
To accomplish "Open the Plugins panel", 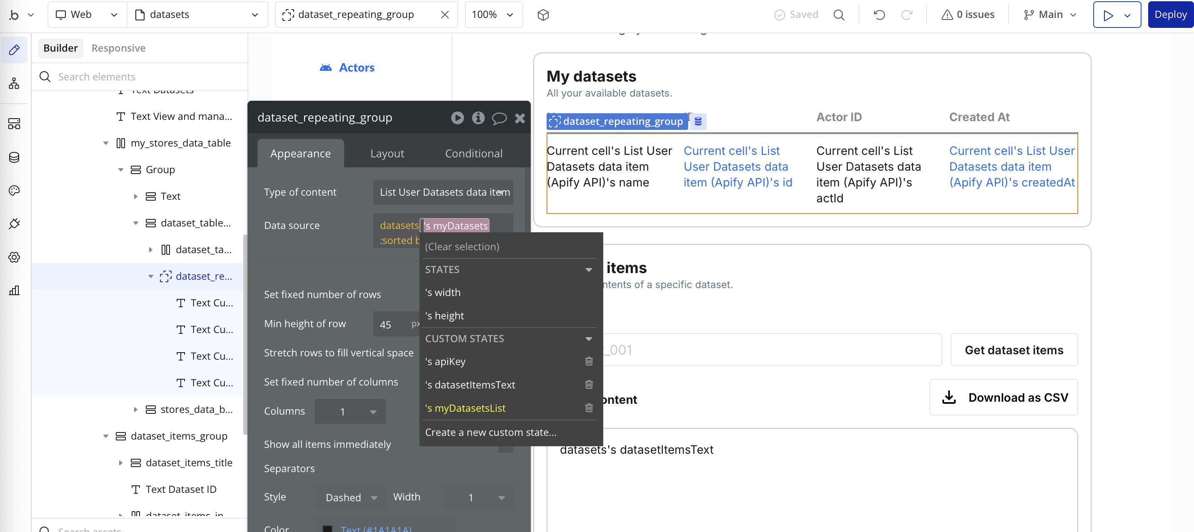I will 14,224.
